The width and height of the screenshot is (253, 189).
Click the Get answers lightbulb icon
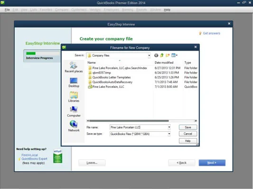(x=200, y=33)
